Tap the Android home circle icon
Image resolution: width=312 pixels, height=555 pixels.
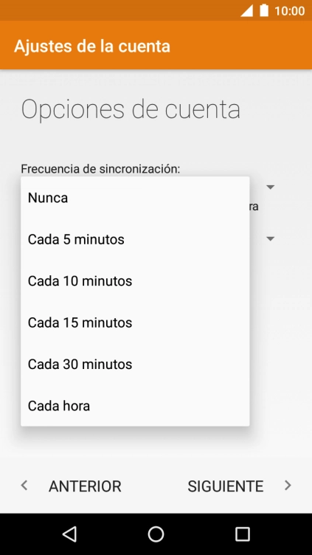pyautogui.click(x=156, y=534)
